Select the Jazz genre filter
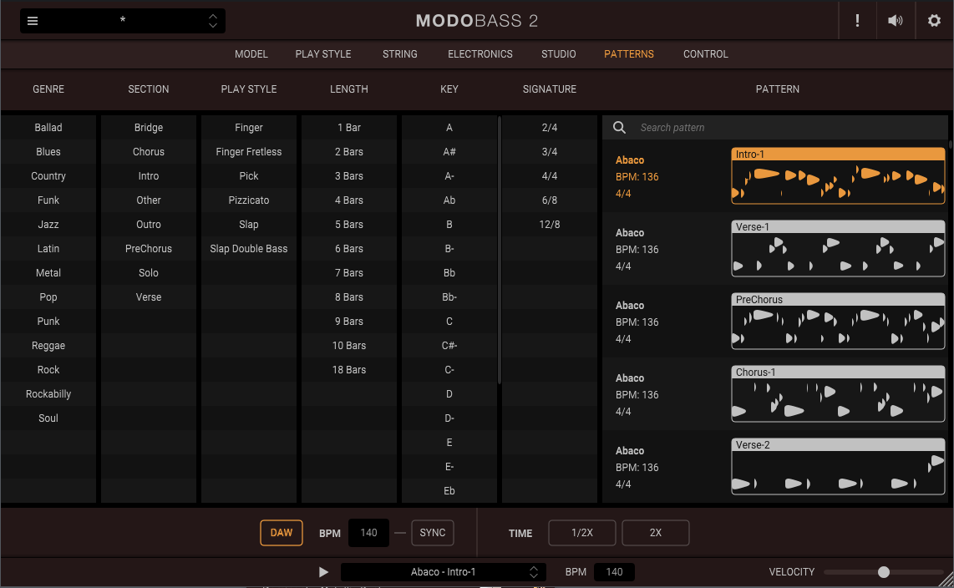Viewport: 954px width, 588px height. point(48,225)
